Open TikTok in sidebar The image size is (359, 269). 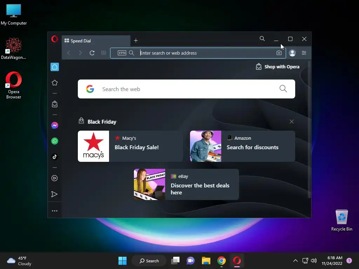55,157
